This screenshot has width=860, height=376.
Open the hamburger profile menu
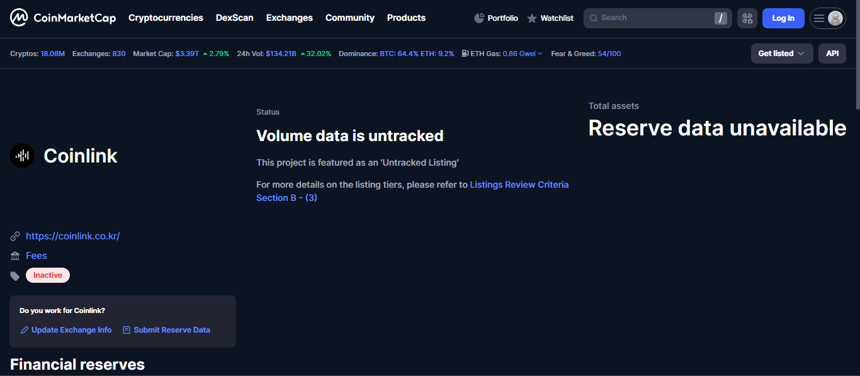point(827,18)
